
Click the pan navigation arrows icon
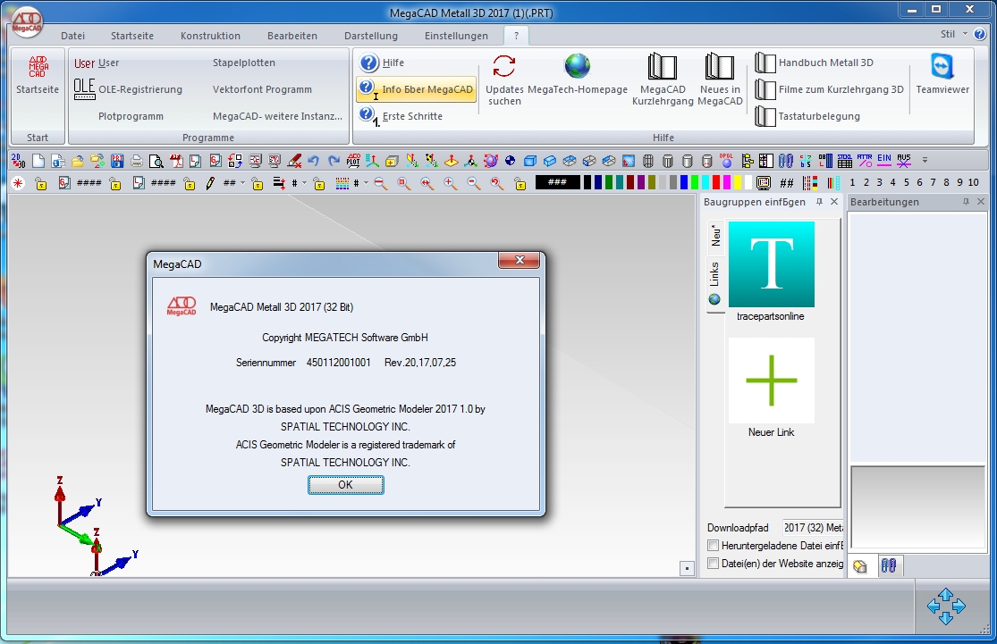(945, 606)
